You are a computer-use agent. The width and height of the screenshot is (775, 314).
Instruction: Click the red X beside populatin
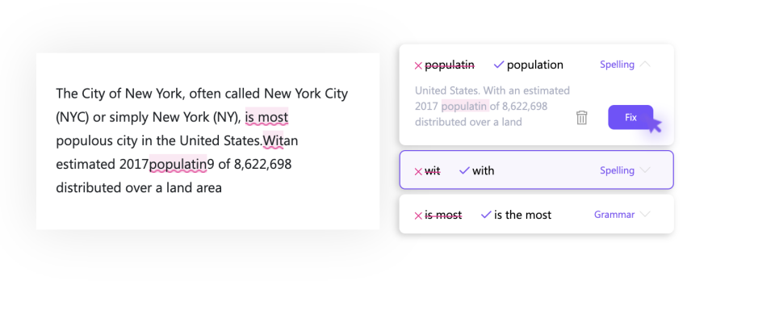click(x=418, y=65)
